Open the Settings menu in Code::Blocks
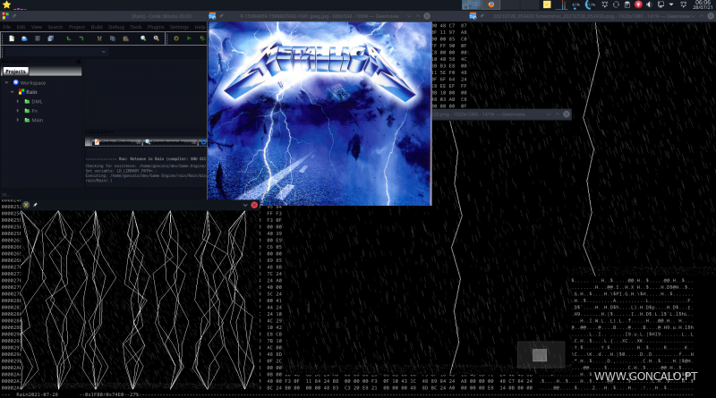 click(179, 27)
